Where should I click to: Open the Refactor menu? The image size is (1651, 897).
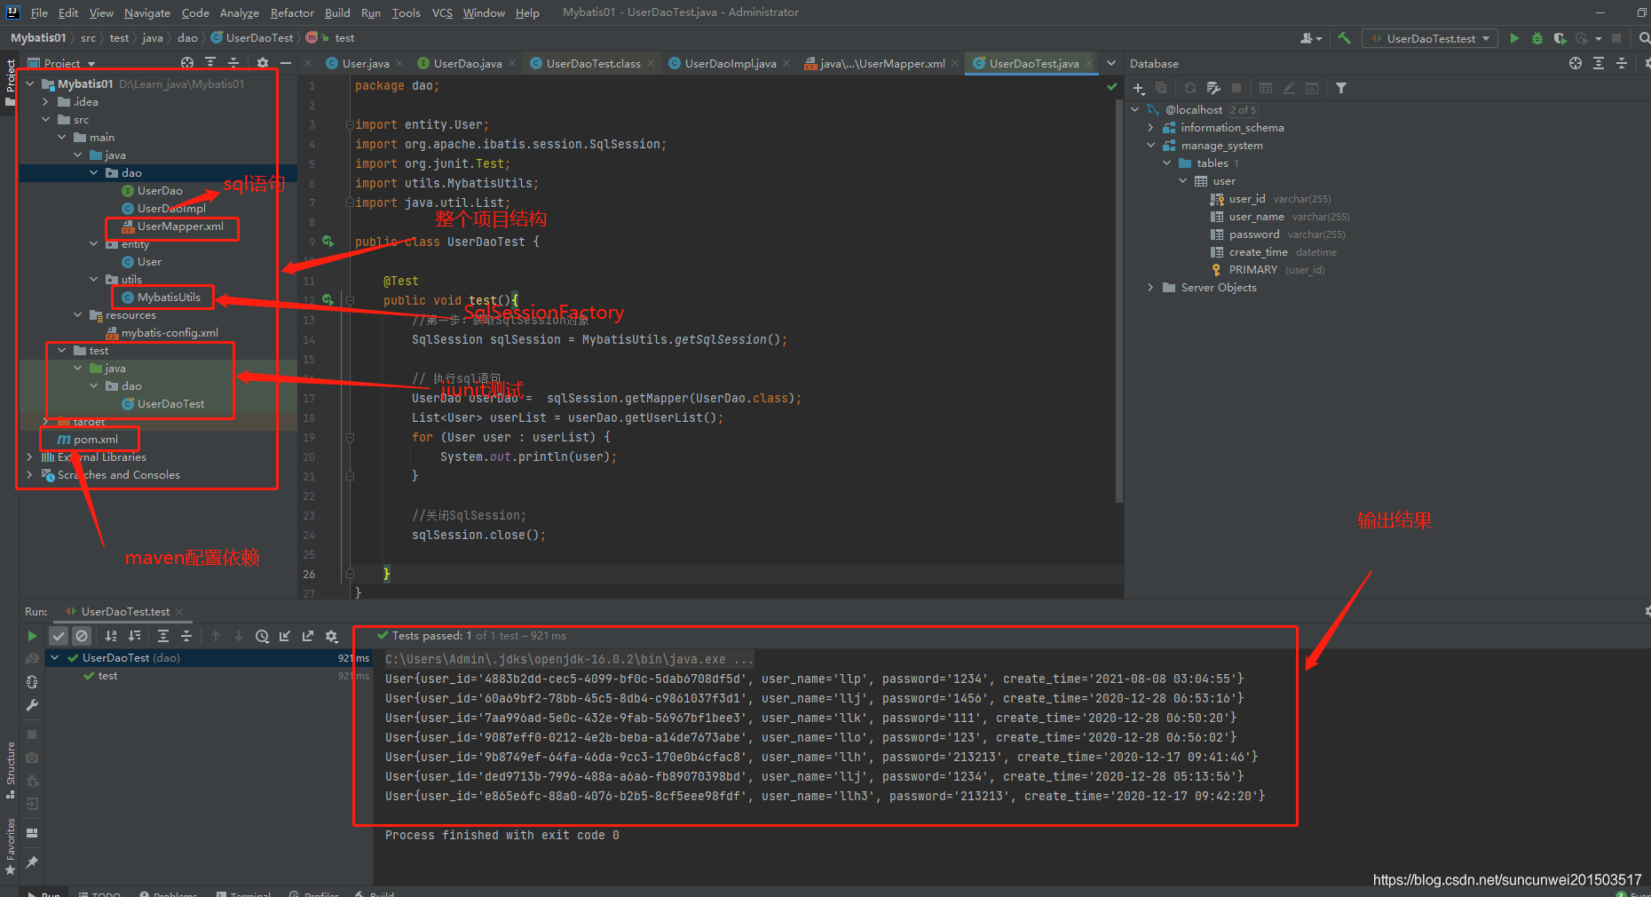pyautogui.click(x=292, y=12)
